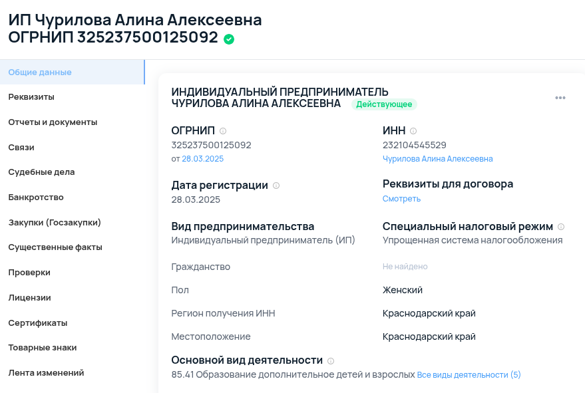Open Смотреть under Реквизиты для договора
The width and height of the screenshot is (585, 393).
coord(401,199)
